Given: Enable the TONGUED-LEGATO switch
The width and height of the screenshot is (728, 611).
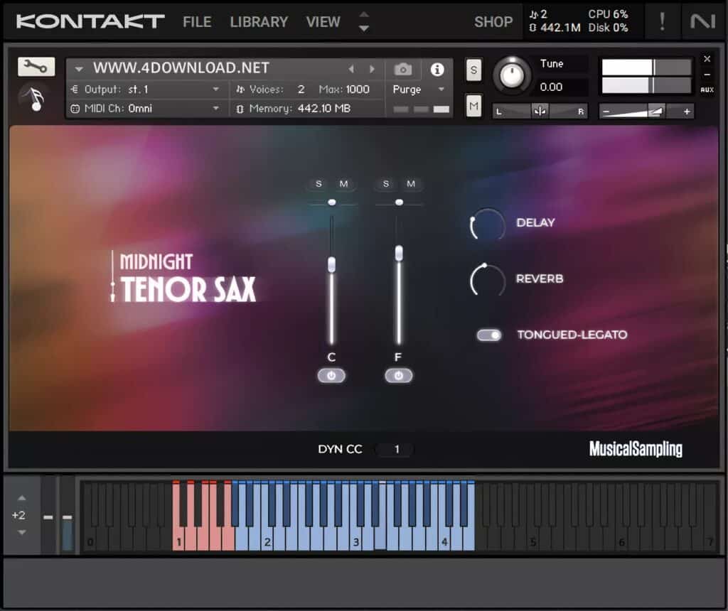Looking at the screenshot, I should (489, 335).
